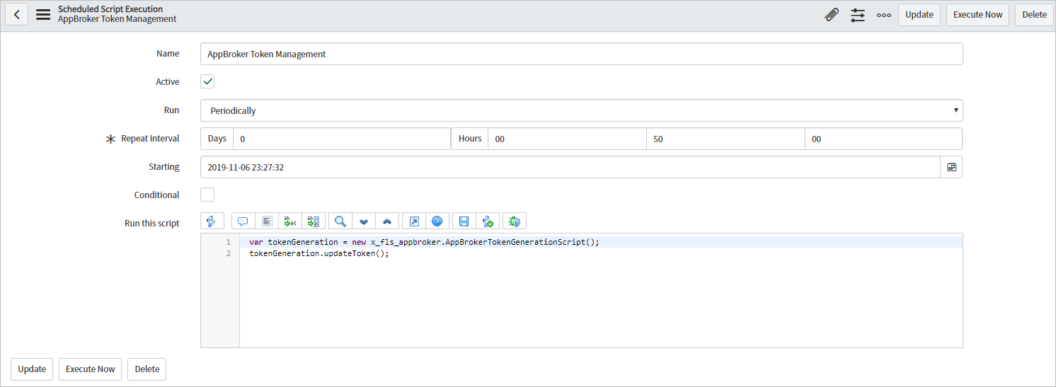Image resolution: width=1056 pixels, height=387 pixels.
Task: Click the top Update button
Action: (919, 14)
